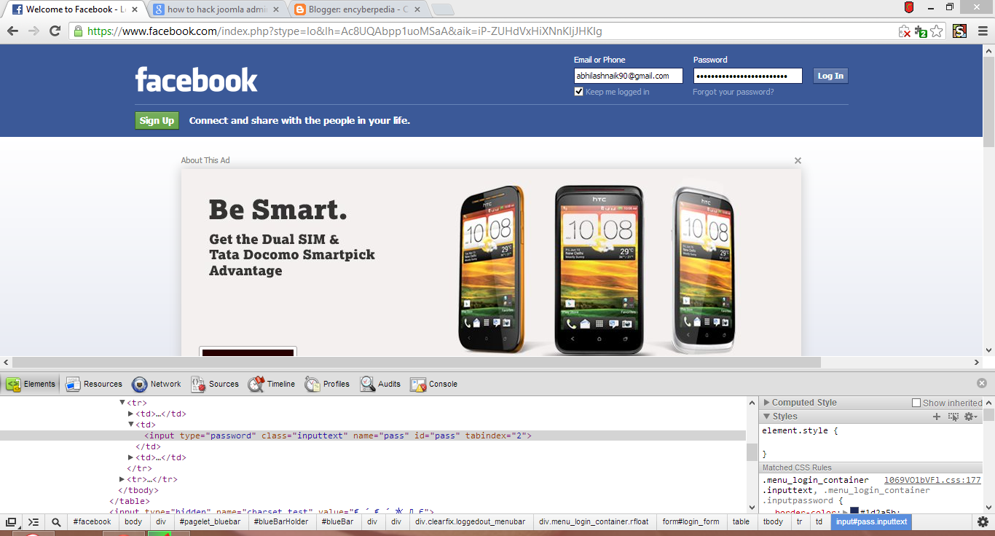
Task: Expand the <td>…</td> node just above </tr>
Action: pos(131,457)
